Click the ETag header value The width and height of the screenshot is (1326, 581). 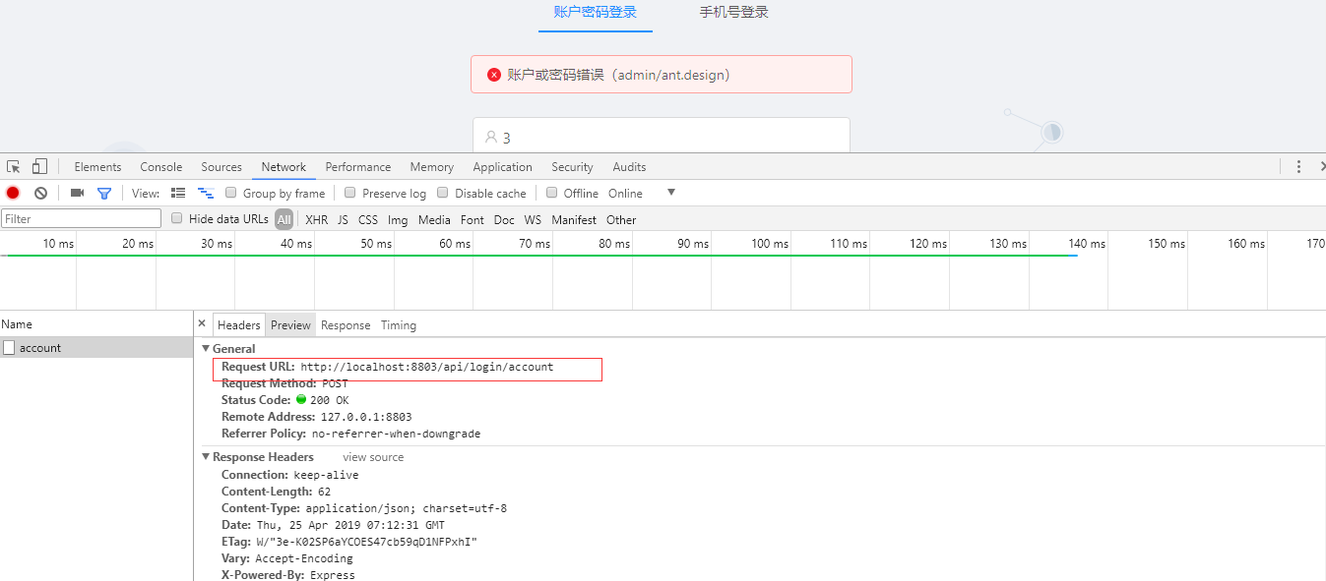[x=366, y=542]
